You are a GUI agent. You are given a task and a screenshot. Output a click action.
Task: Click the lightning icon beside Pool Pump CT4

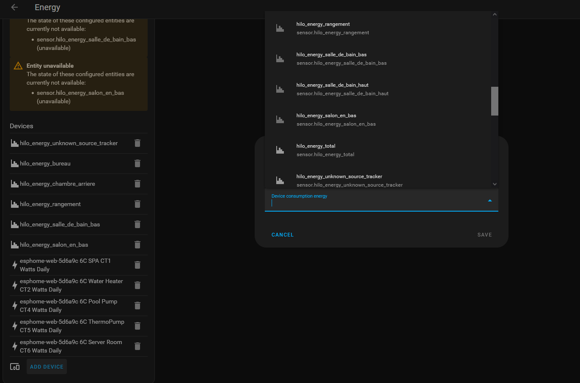15,305
